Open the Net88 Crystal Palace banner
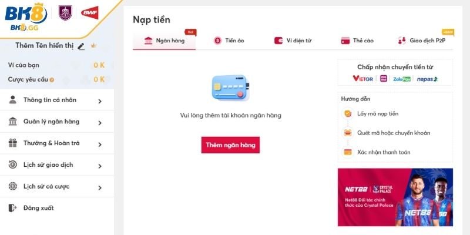 [x=395, y=197]
